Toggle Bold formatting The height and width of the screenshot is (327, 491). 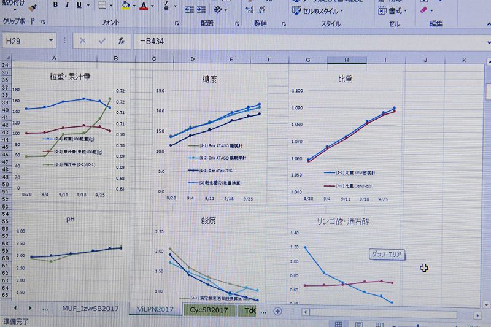[x=55, y=5]
